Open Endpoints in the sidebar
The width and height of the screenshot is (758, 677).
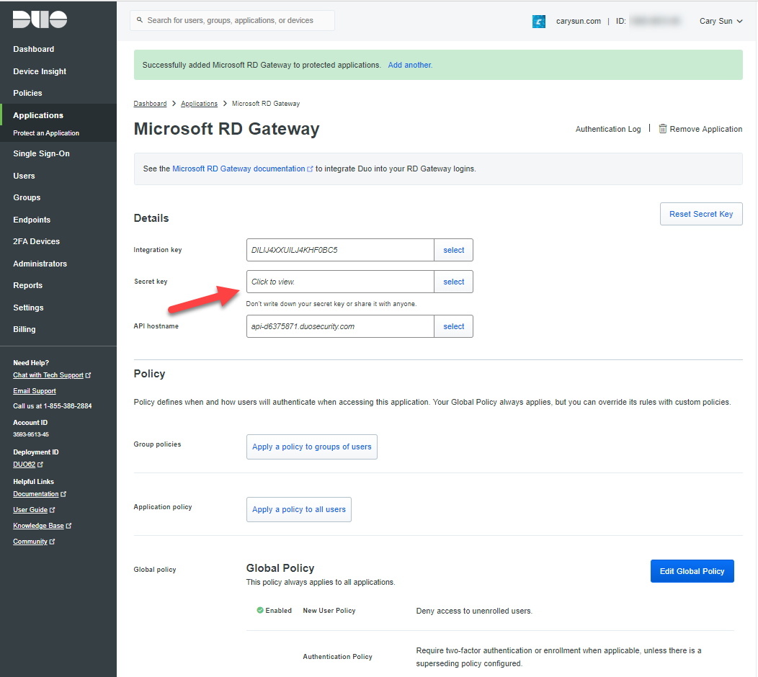pyautogui.click(x=32, y=220)
